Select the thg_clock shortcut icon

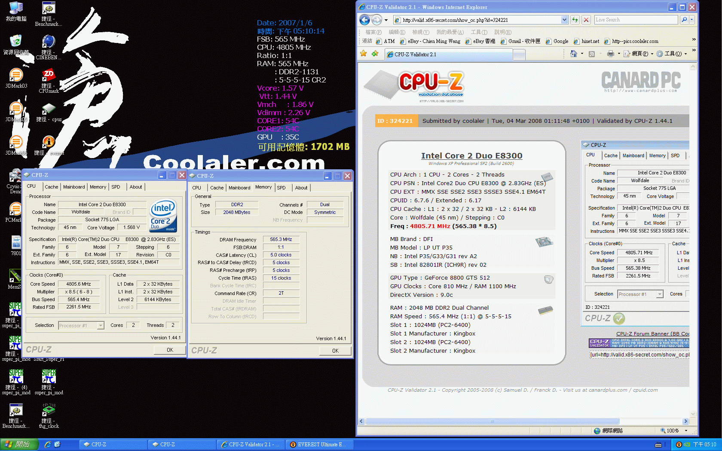click(49, 416)
